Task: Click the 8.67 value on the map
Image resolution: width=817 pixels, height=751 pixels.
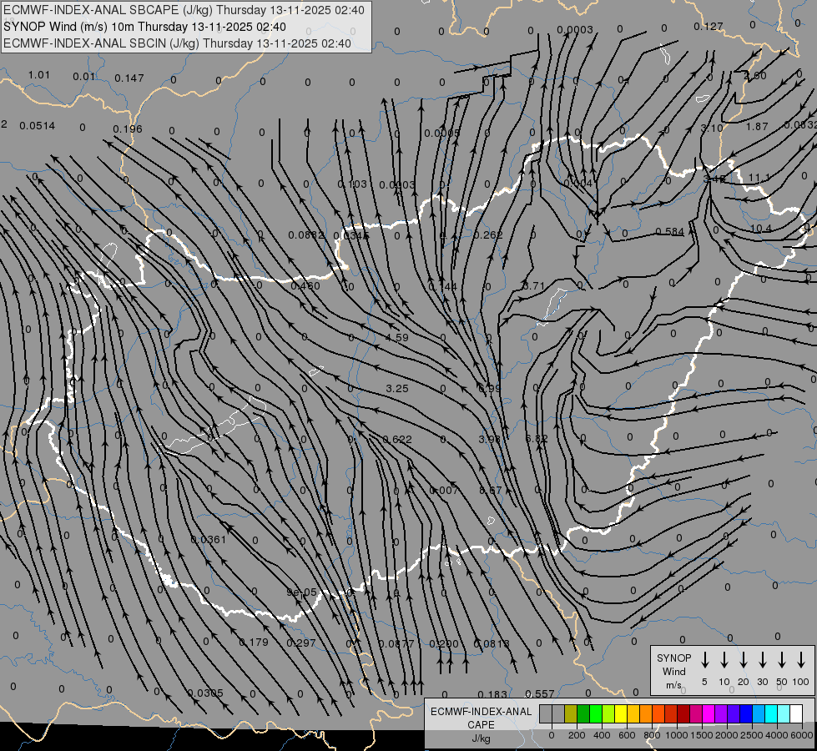Action: tap(491, 491)
